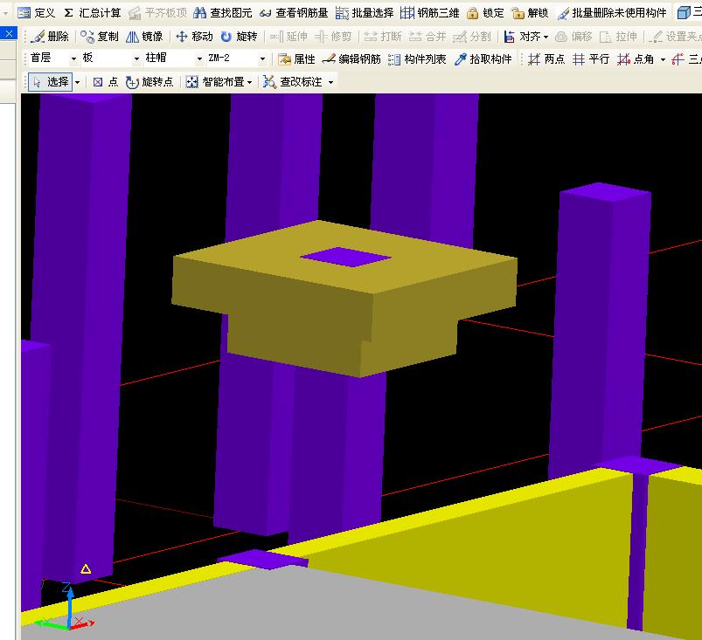Click 查找图元 find element binoculars

point(223,13)
